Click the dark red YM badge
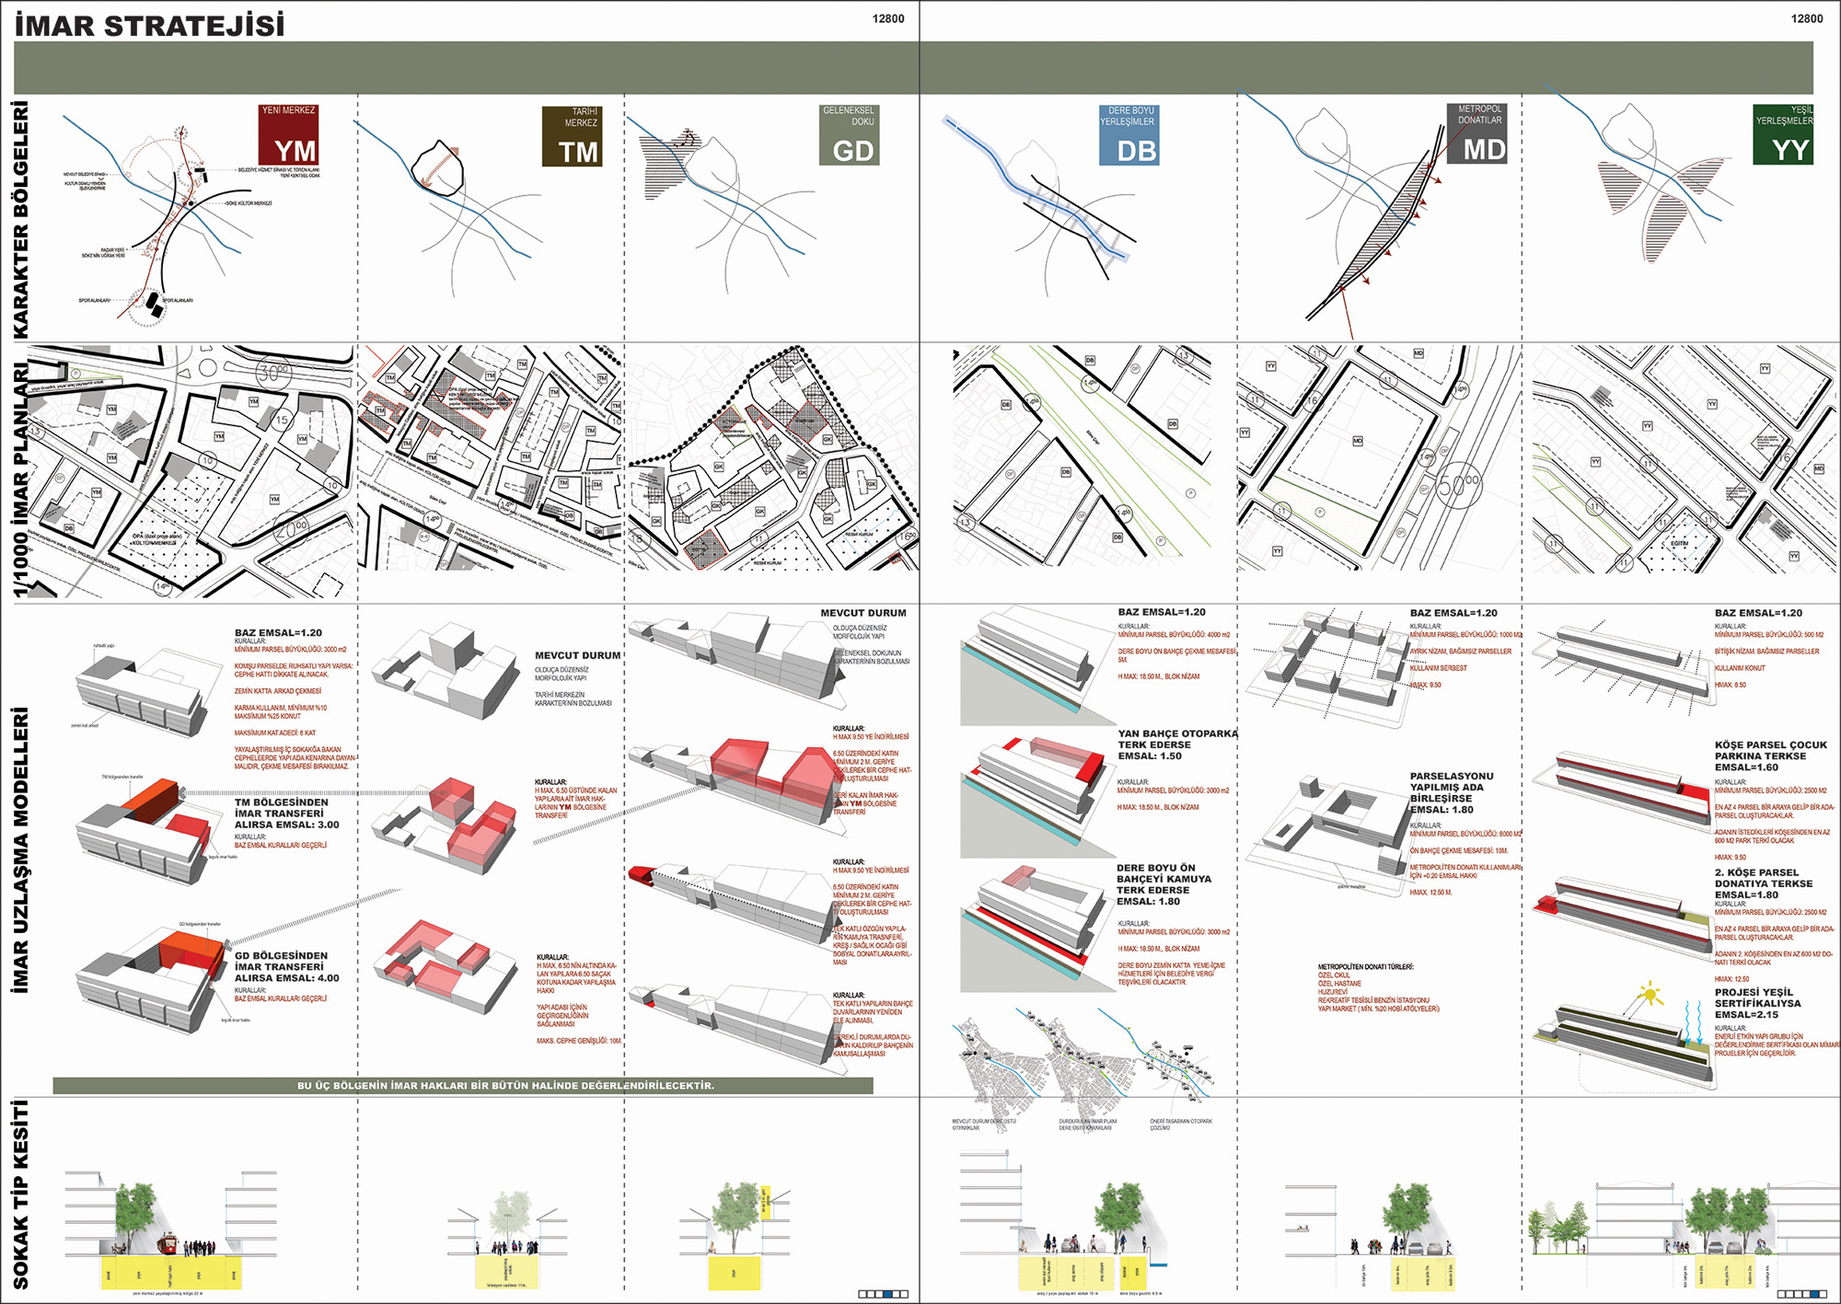Screen dimensions: 1841x1304 tap(289, 135)
